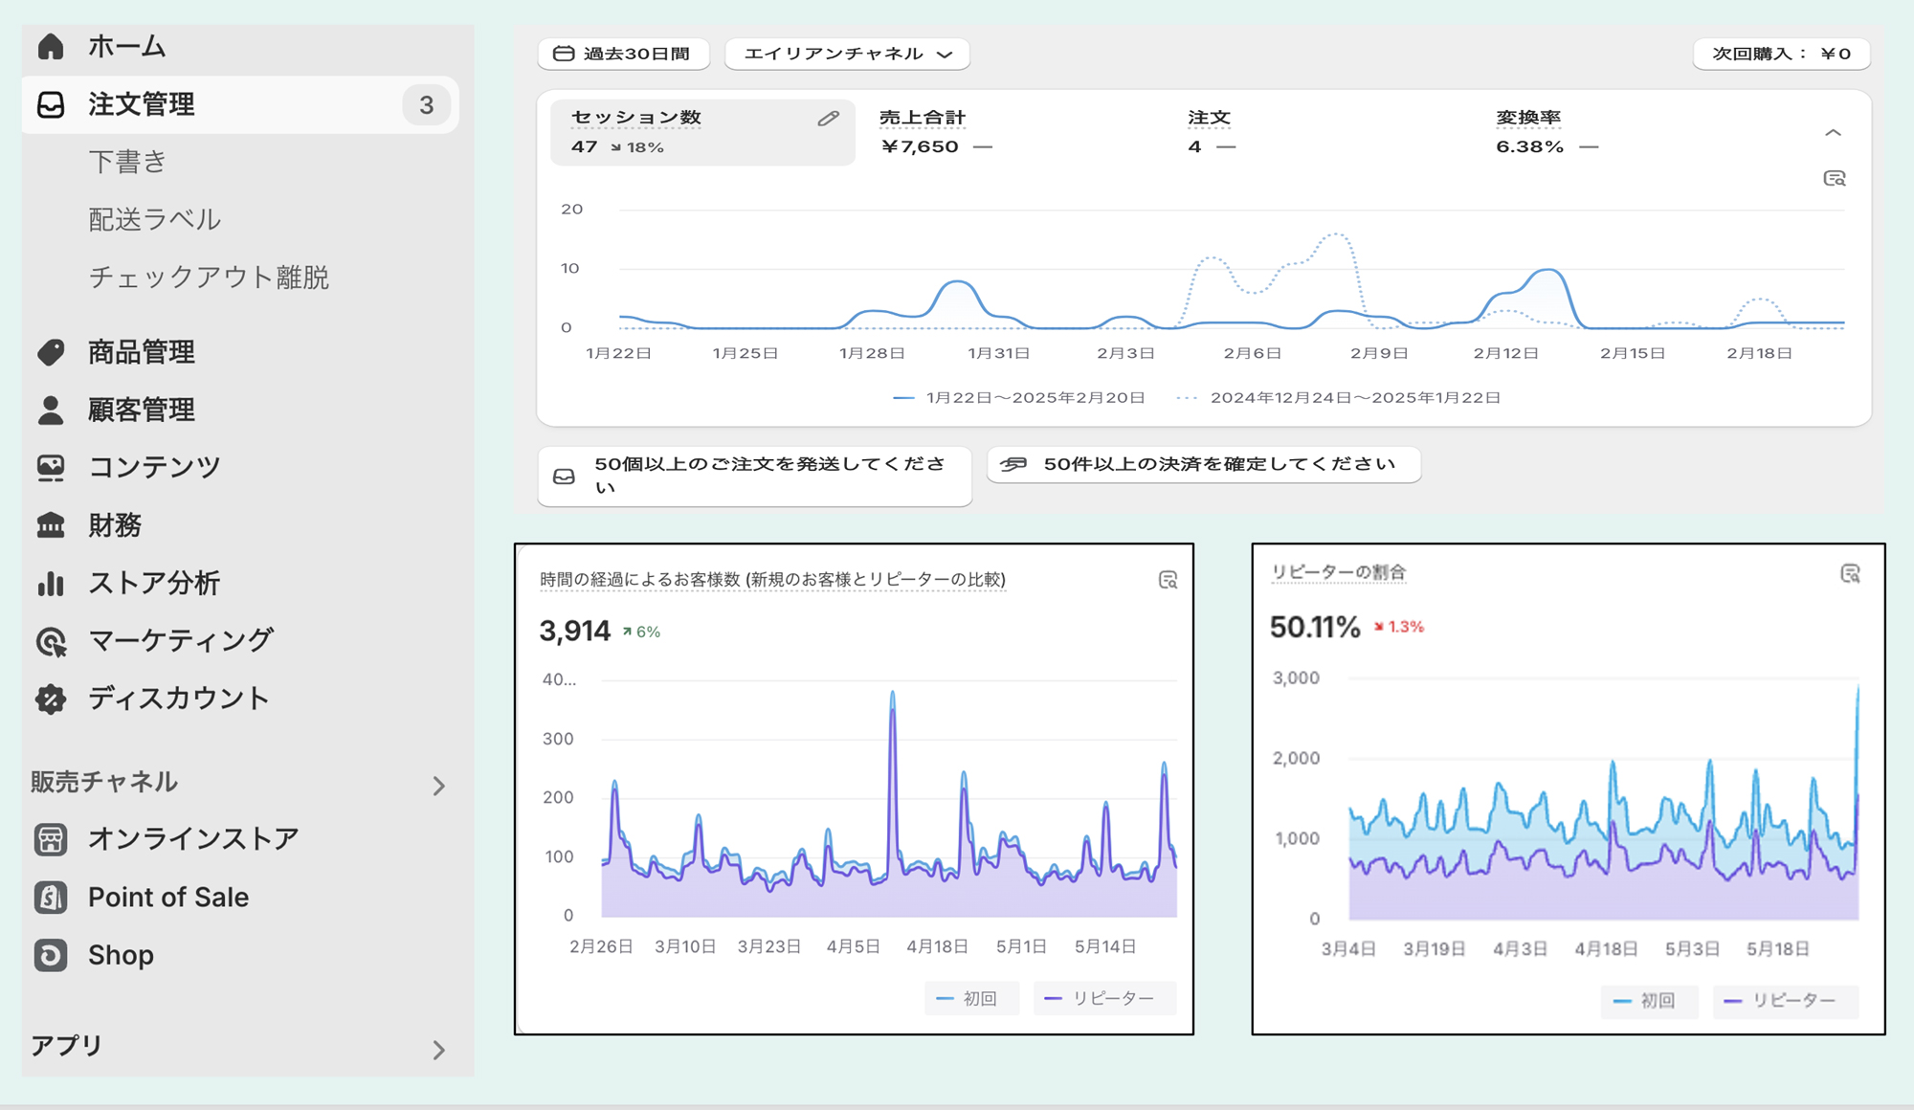Click the 6.38% conversion rate value

[x=1529, y=147]
